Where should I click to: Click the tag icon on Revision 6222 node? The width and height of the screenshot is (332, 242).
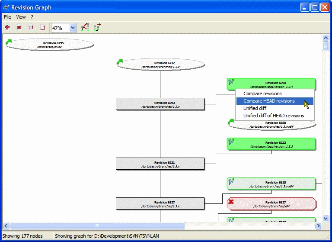[231, 142]
